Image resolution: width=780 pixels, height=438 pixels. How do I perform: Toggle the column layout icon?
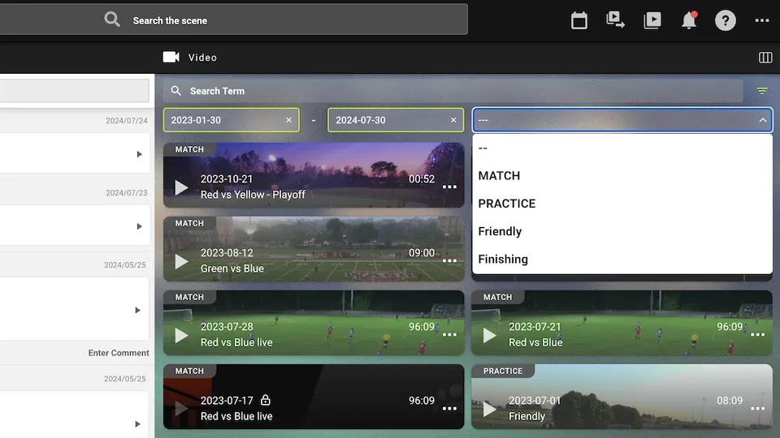point(765,58)
